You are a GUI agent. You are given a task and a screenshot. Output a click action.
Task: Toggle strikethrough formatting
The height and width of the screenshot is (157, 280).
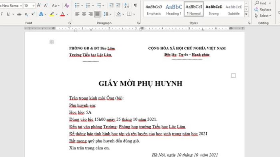coord(19,14)
